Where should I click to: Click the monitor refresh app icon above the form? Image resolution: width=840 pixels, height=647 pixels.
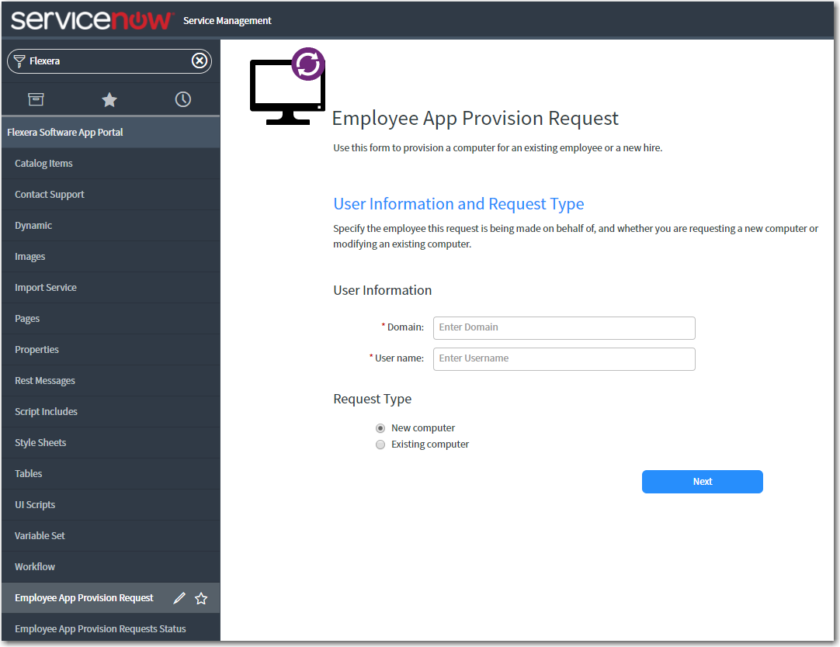click(286, 85)
